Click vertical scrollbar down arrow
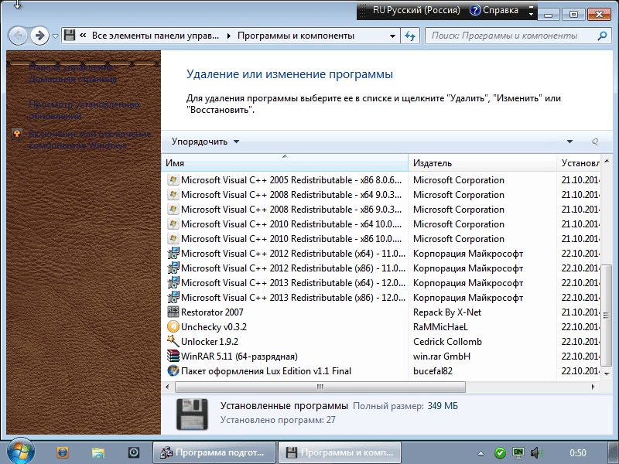 coord(607,374)
